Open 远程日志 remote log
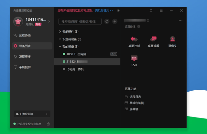207x134 pixels. tap(133, 97)
